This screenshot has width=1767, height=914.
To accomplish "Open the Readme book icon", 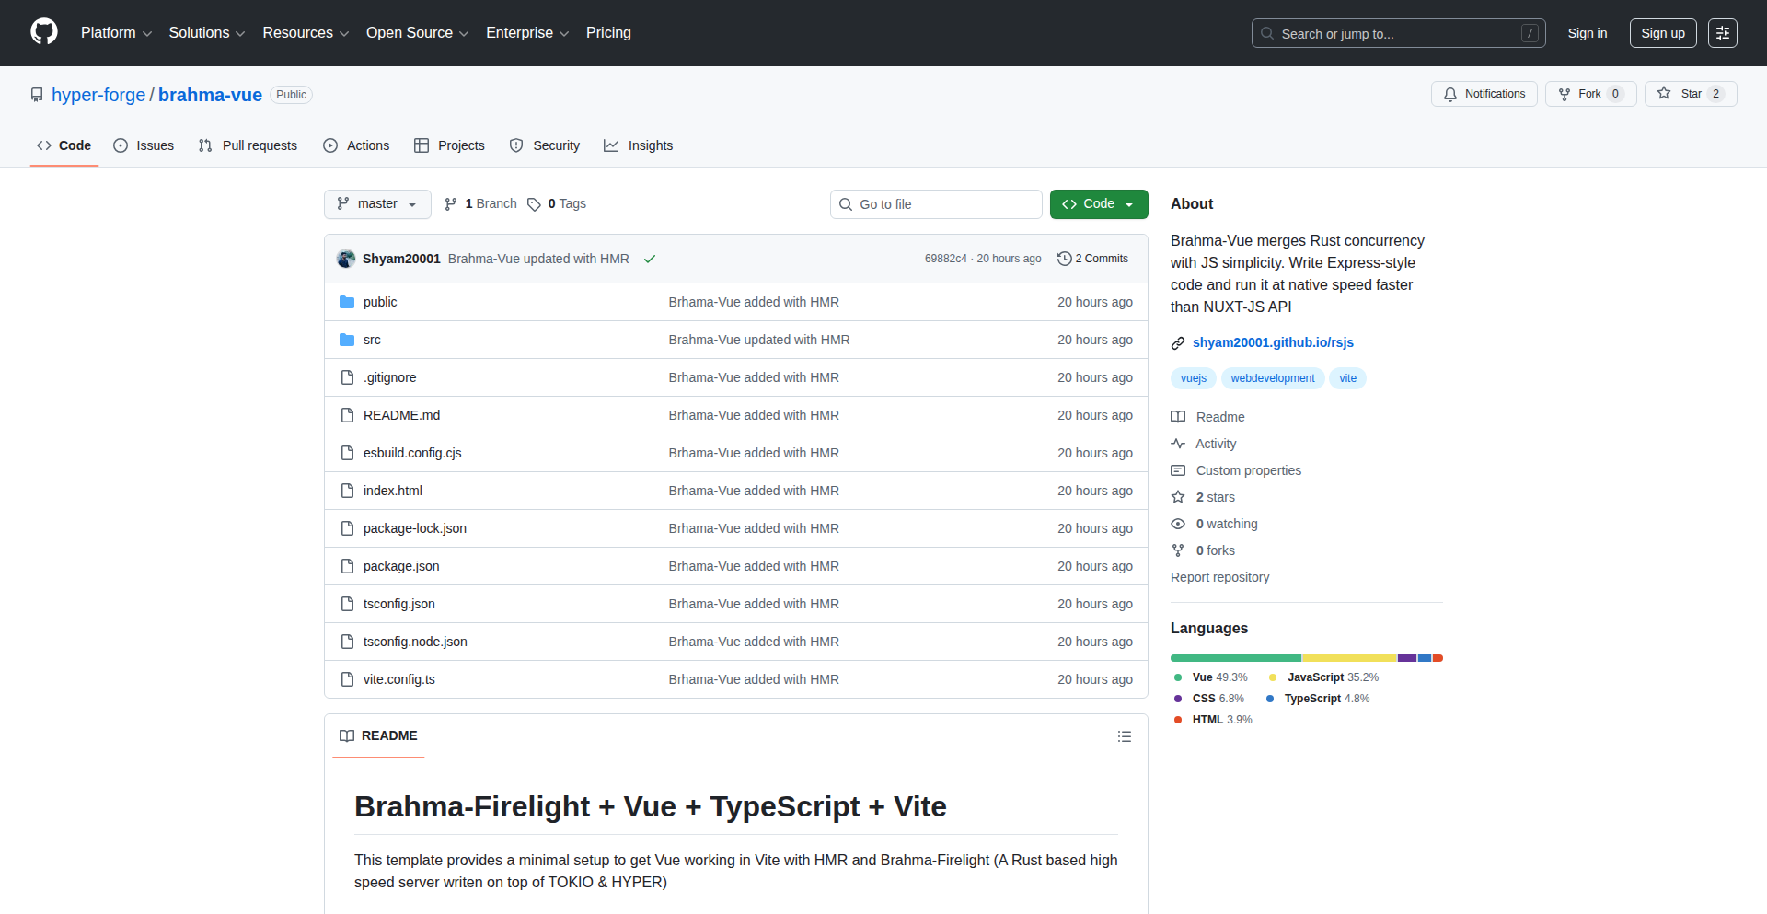I will 1178,416.
